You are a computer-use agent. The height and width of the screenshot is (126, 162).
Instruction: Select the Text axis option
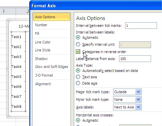[78, 77]
